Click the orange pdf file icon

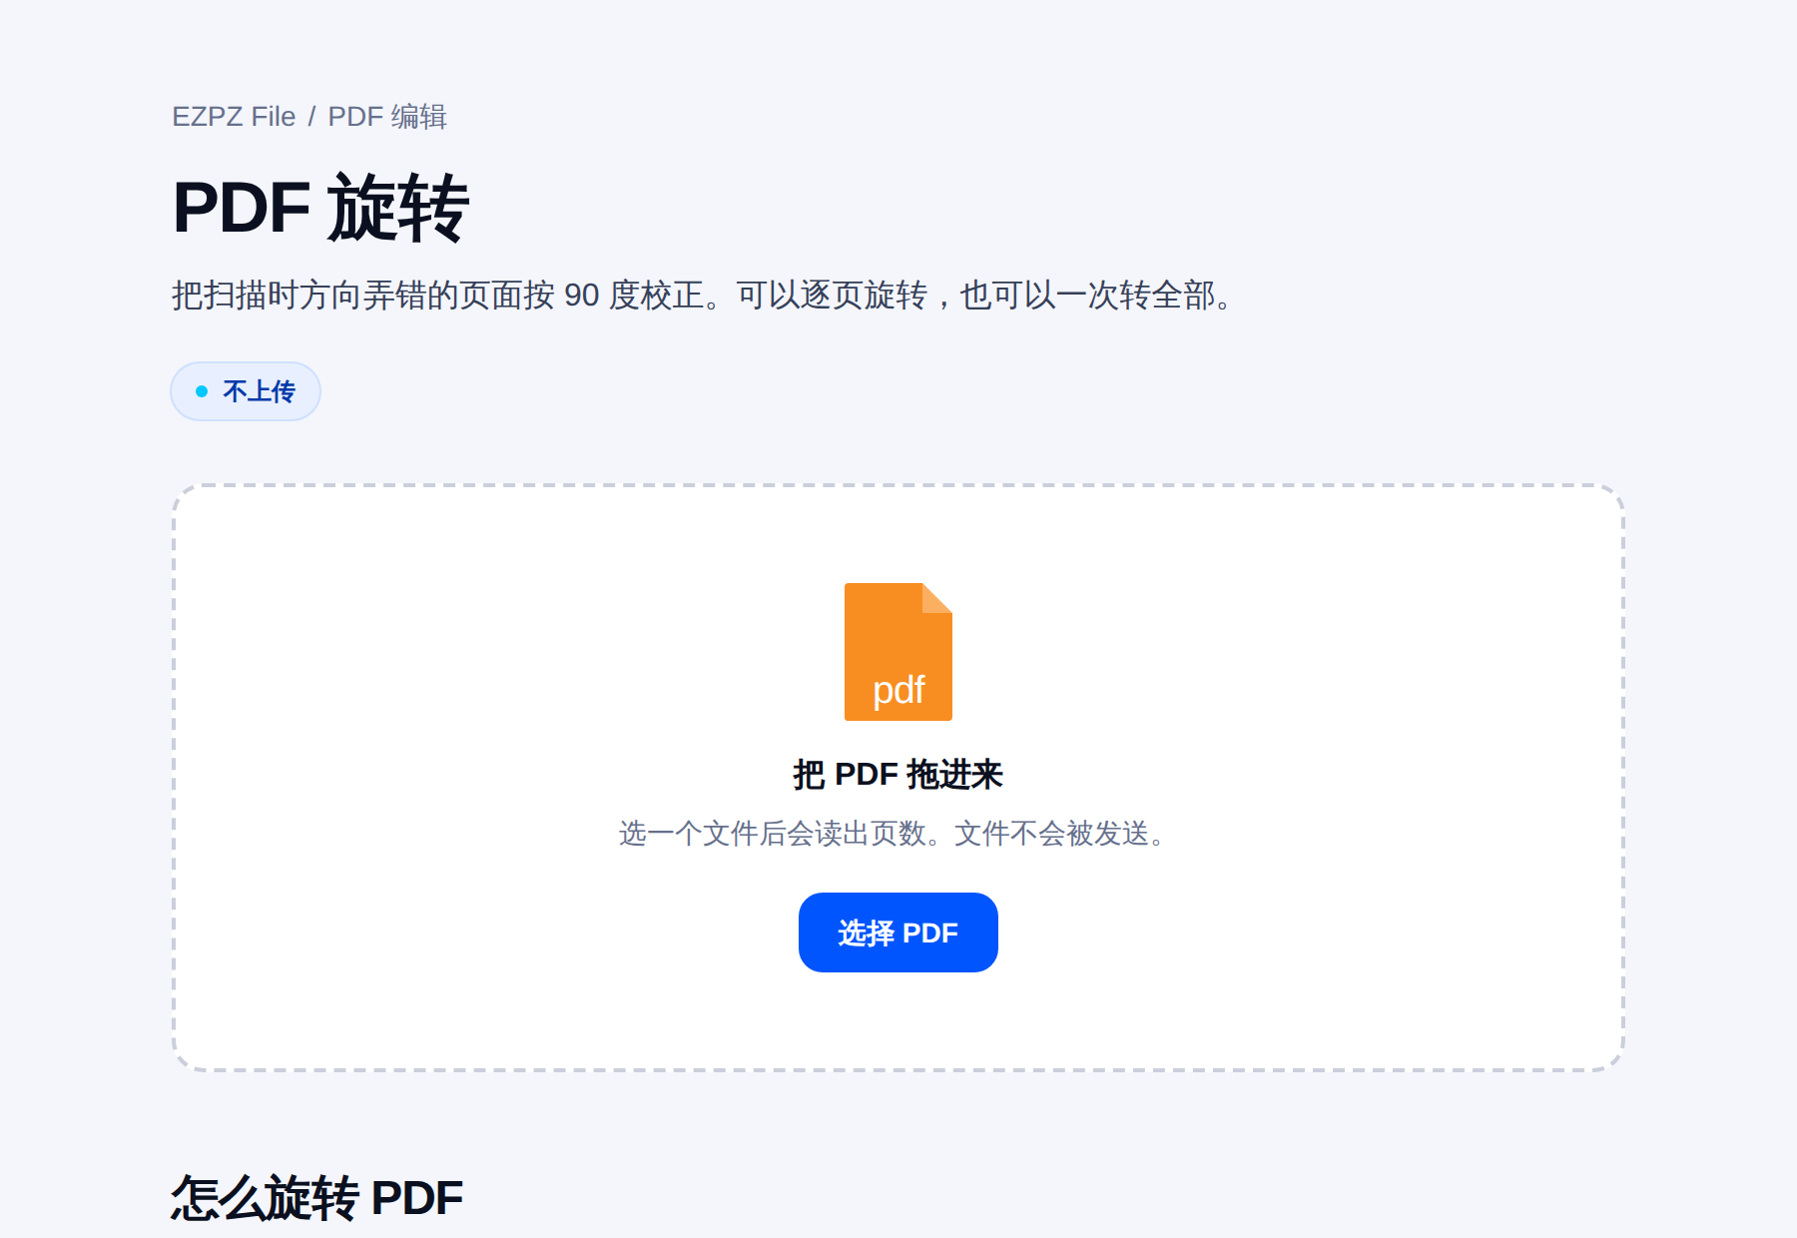[898, 652]
